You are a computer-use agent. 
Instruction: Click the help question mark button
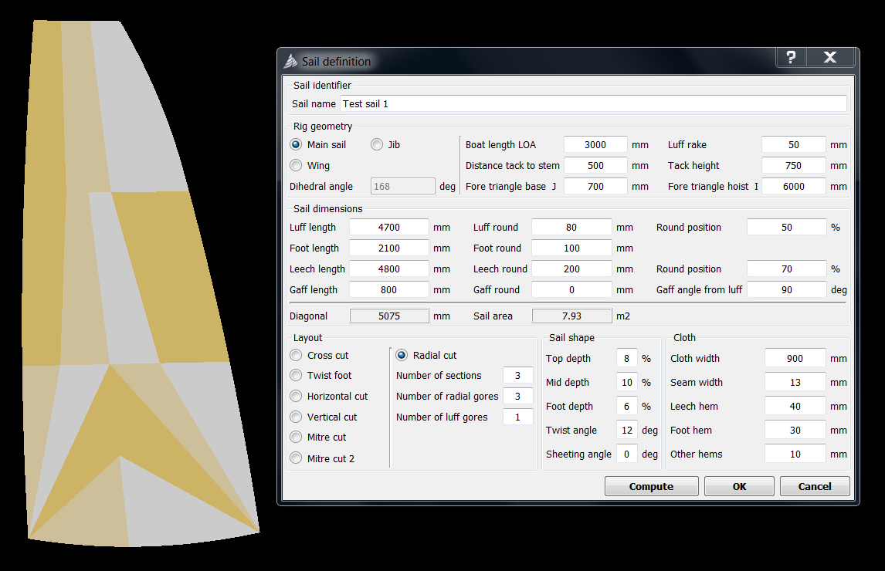coord(791,58)
